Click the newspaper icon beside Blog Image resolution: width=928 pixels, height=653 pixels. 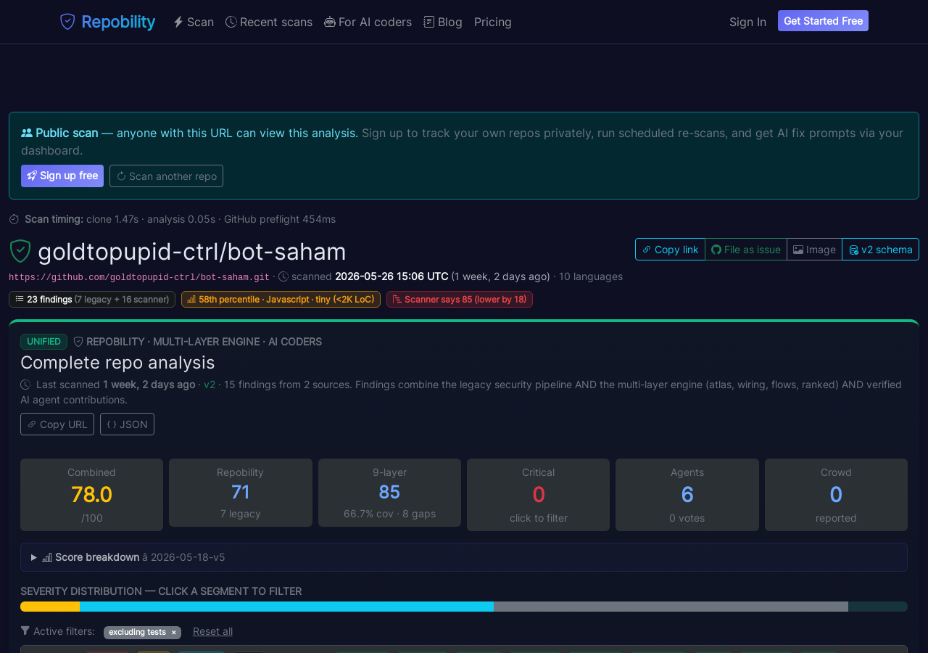(x=429, y=22)
